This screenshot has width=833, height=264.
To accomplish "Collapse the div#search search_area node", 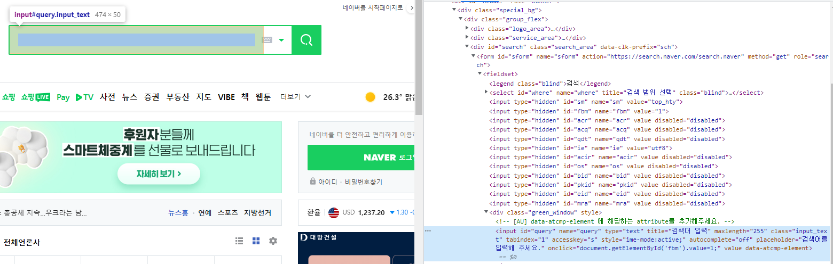I will coord(467,47).
